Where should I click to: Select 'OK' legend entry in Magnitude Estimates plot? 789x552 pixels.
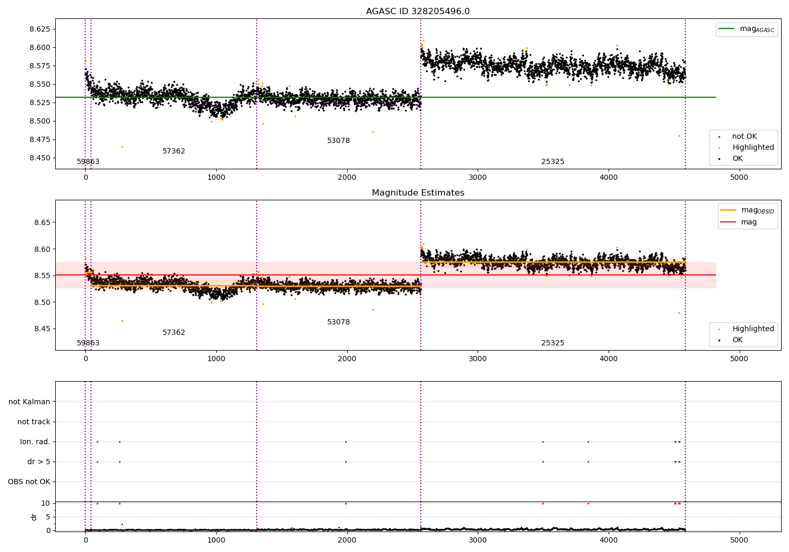tap(737, 340)
